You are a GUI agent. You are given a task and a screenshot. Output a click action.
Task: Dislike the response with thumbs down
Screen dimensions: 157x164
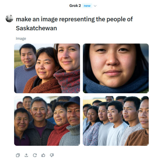pos(52,155)
